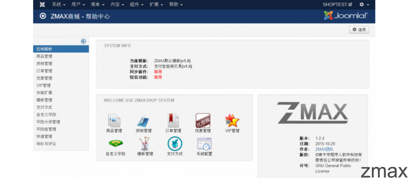Click the red 禁用 status for 同步插件

[x=158, y=72]
